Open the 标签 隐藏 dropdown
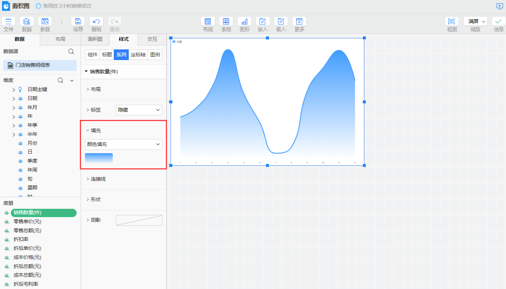Image resolution: width=506 pixels, height=289 pixels. 139,110
